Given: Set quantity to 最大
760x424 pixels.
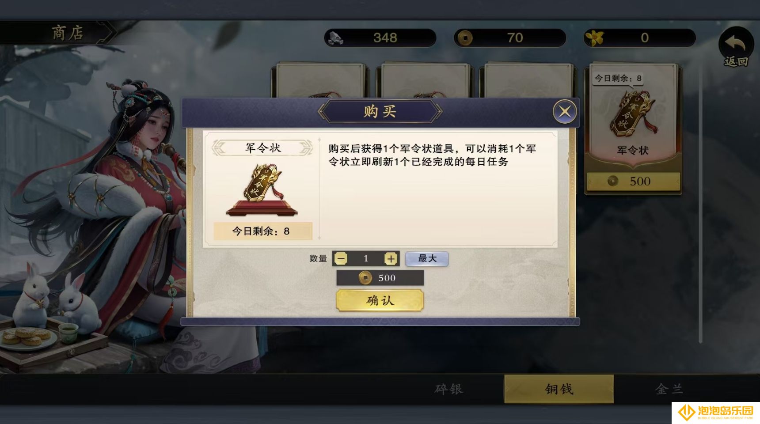Looking at the screenshot, I should [427, 259].
